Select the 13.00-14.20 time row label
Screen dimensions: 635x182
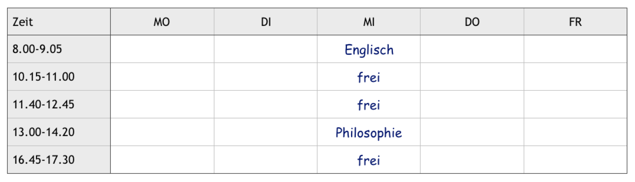pyautogui.click(x=44, y=132)
